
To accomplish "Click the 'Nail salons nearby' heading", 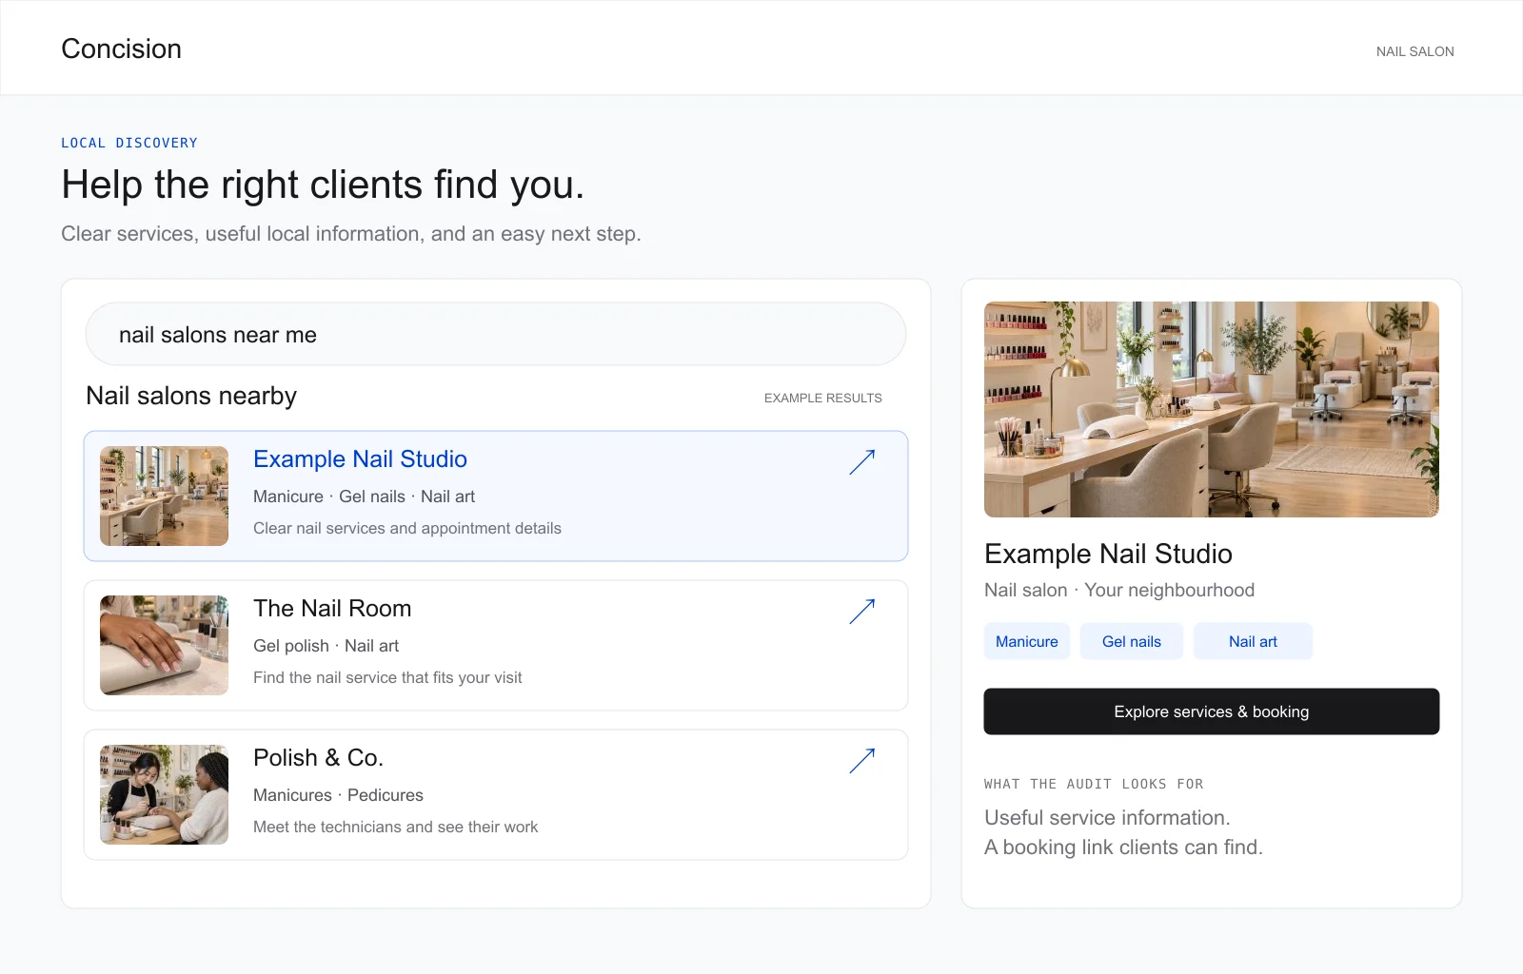I will pos(191,396).
